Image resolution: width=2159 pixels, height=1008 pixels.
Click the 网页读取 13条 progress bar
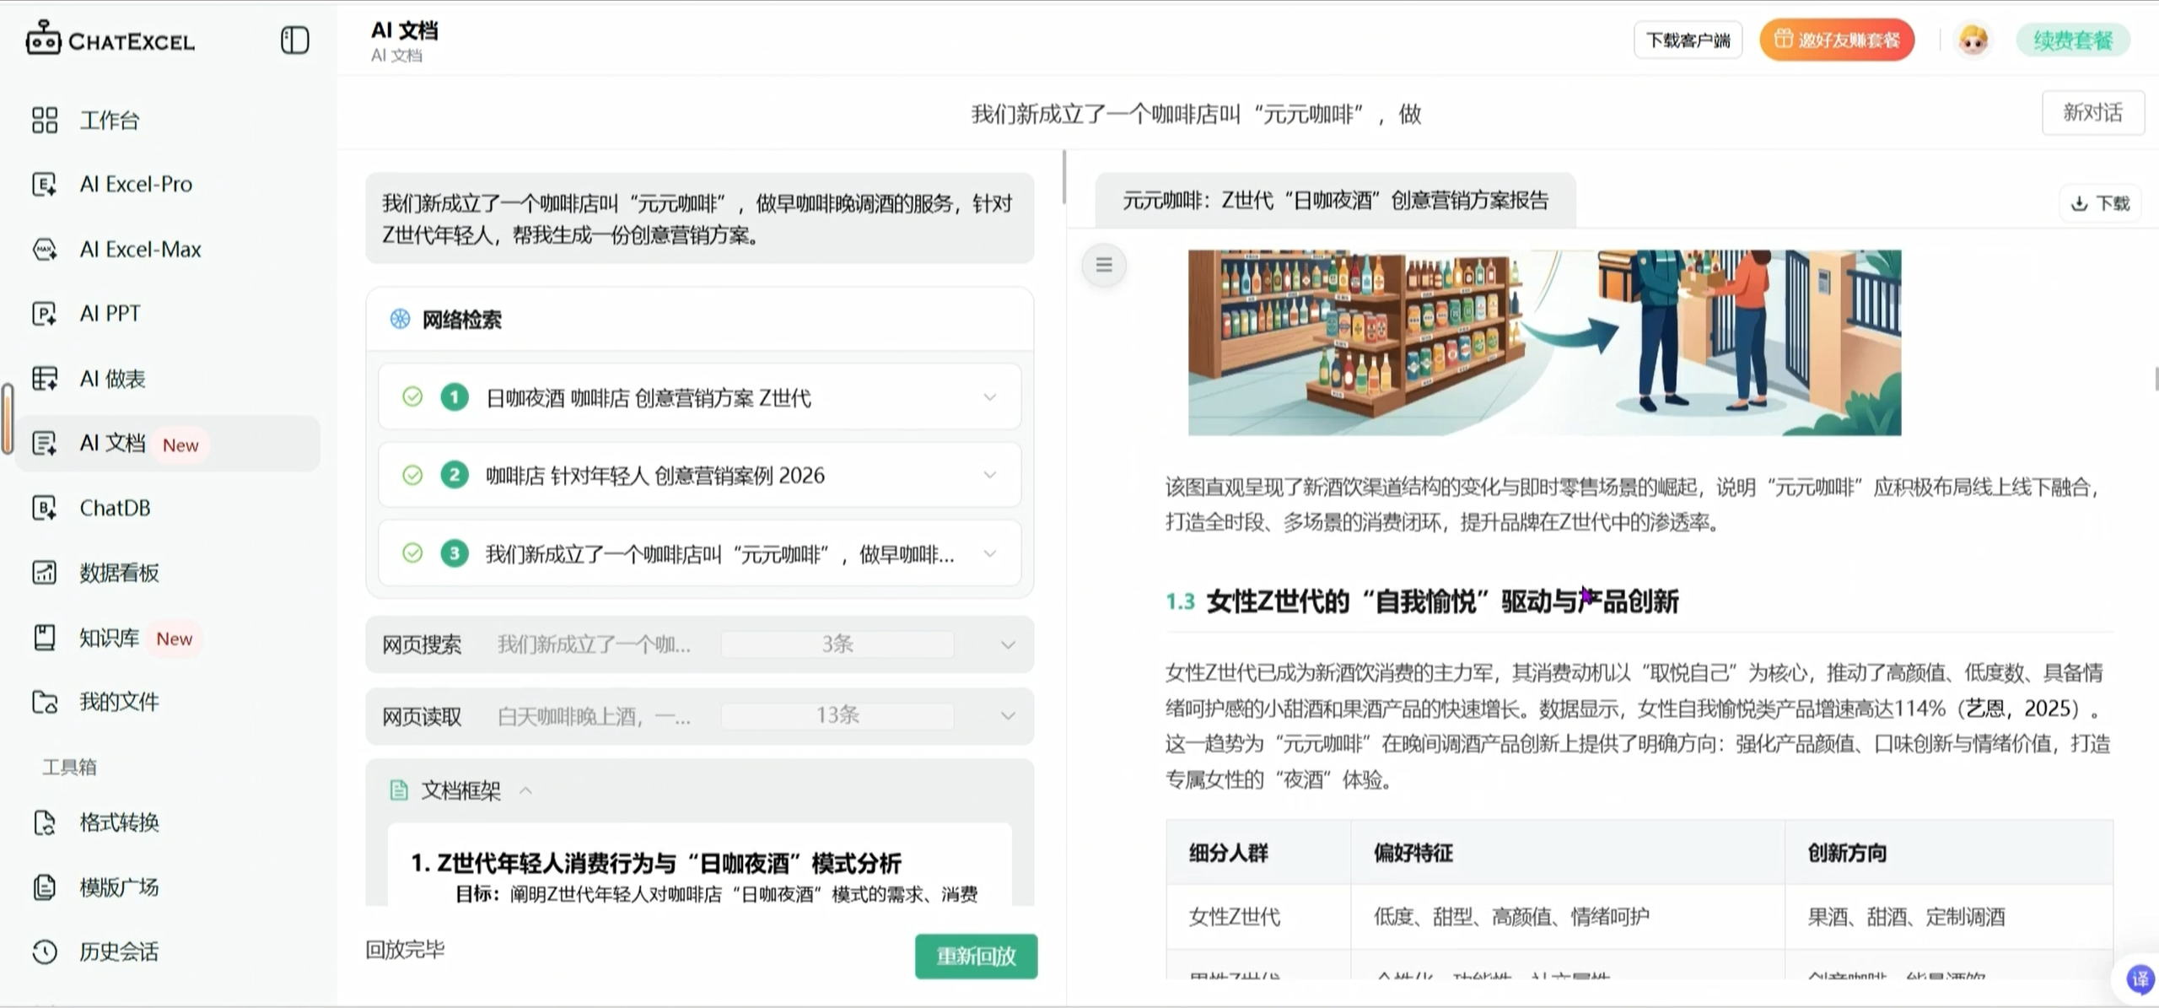click(x=837, y=716)
